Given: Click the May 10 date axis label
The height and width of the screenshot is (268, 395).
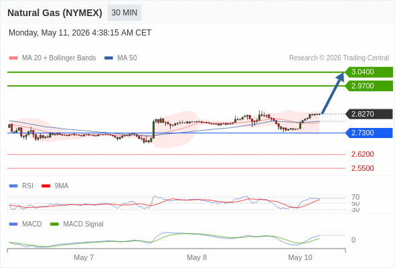Looking at the screenshot, I should pos(300,257).
